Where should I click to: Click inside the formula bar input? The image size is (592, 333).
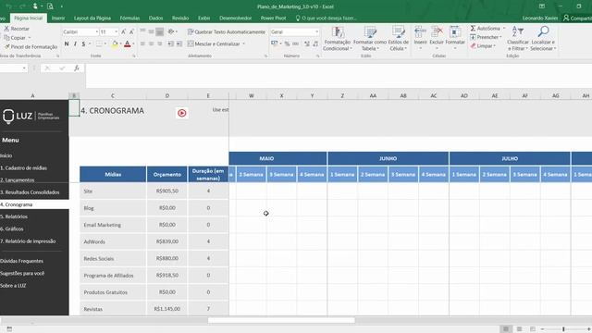pyautogui.click(x=339, y=76)
